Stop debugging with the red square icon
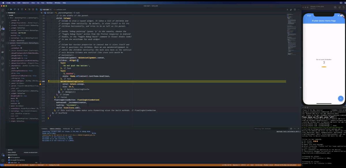This screenshot has height=168, width=346. pyautogui.click(x=33, y=10)
